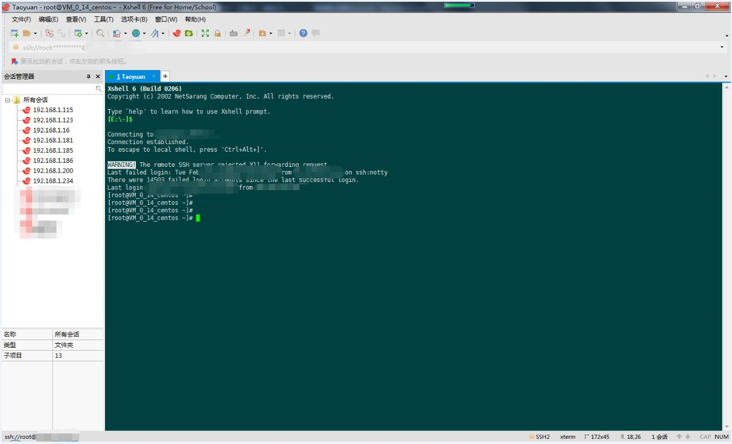Select the Taoyuan session tab

point(132,76)
